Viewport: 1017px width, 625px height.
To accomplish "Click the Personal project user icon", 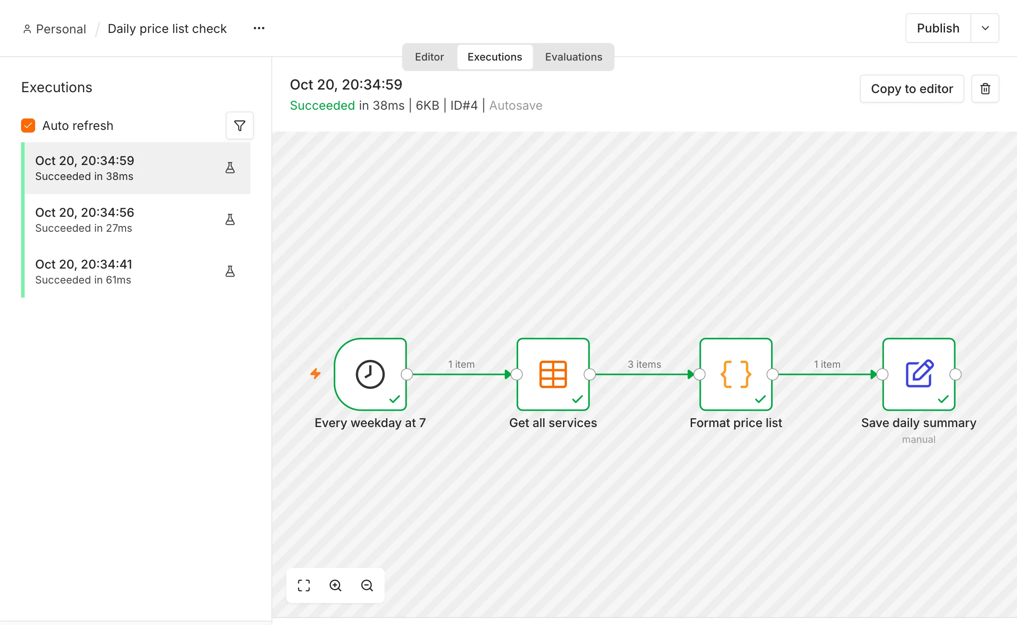I will 27,29.
